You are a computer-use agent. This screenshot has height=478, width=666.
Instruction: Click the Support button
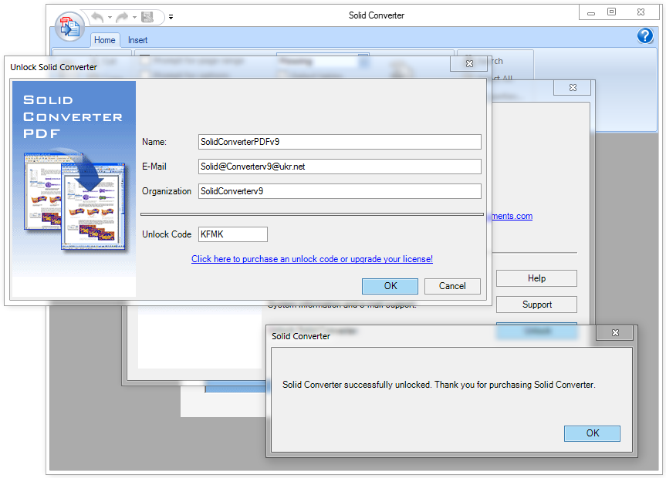coord(536,305)
